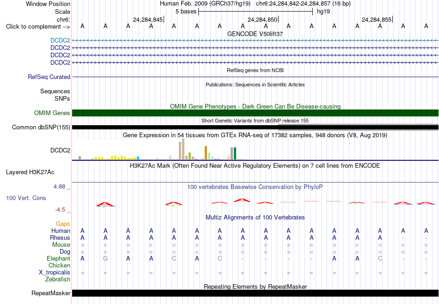The height and width of the screenshot is (304, 439).
Task: Click the dark green OMIM Genes bar
Action: (256, 113)
